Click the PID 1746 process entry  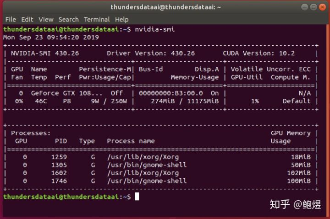tap(161, 181)
